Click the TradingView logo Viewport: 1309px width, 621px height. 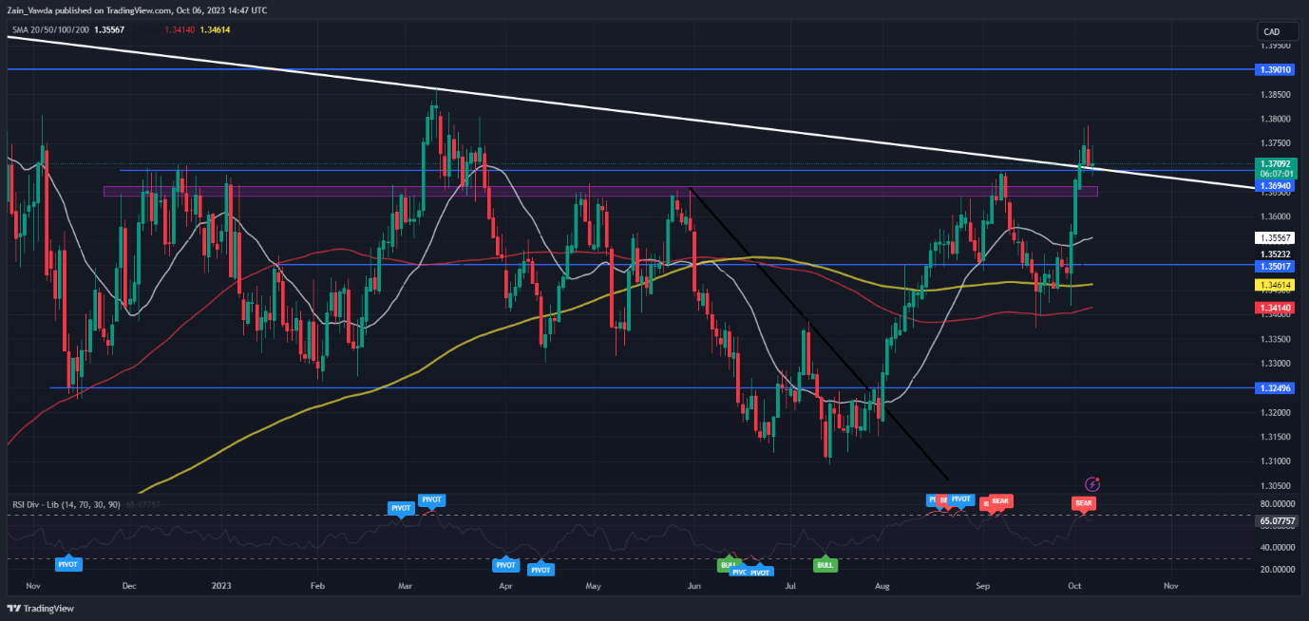40,609
